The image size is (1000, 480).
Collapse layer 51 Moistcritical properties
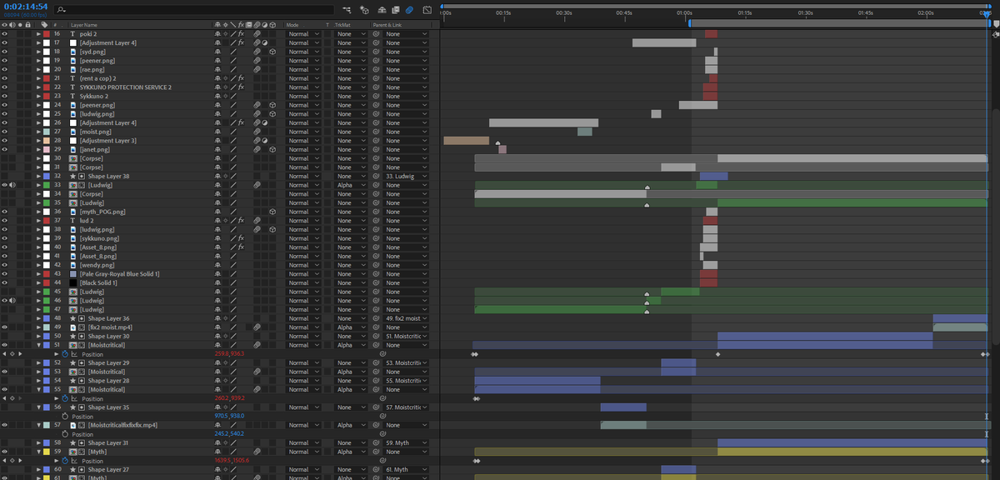pos(38,345)
